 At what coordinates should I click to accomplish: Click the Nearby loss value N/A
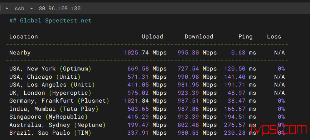[x=279, y=53]
